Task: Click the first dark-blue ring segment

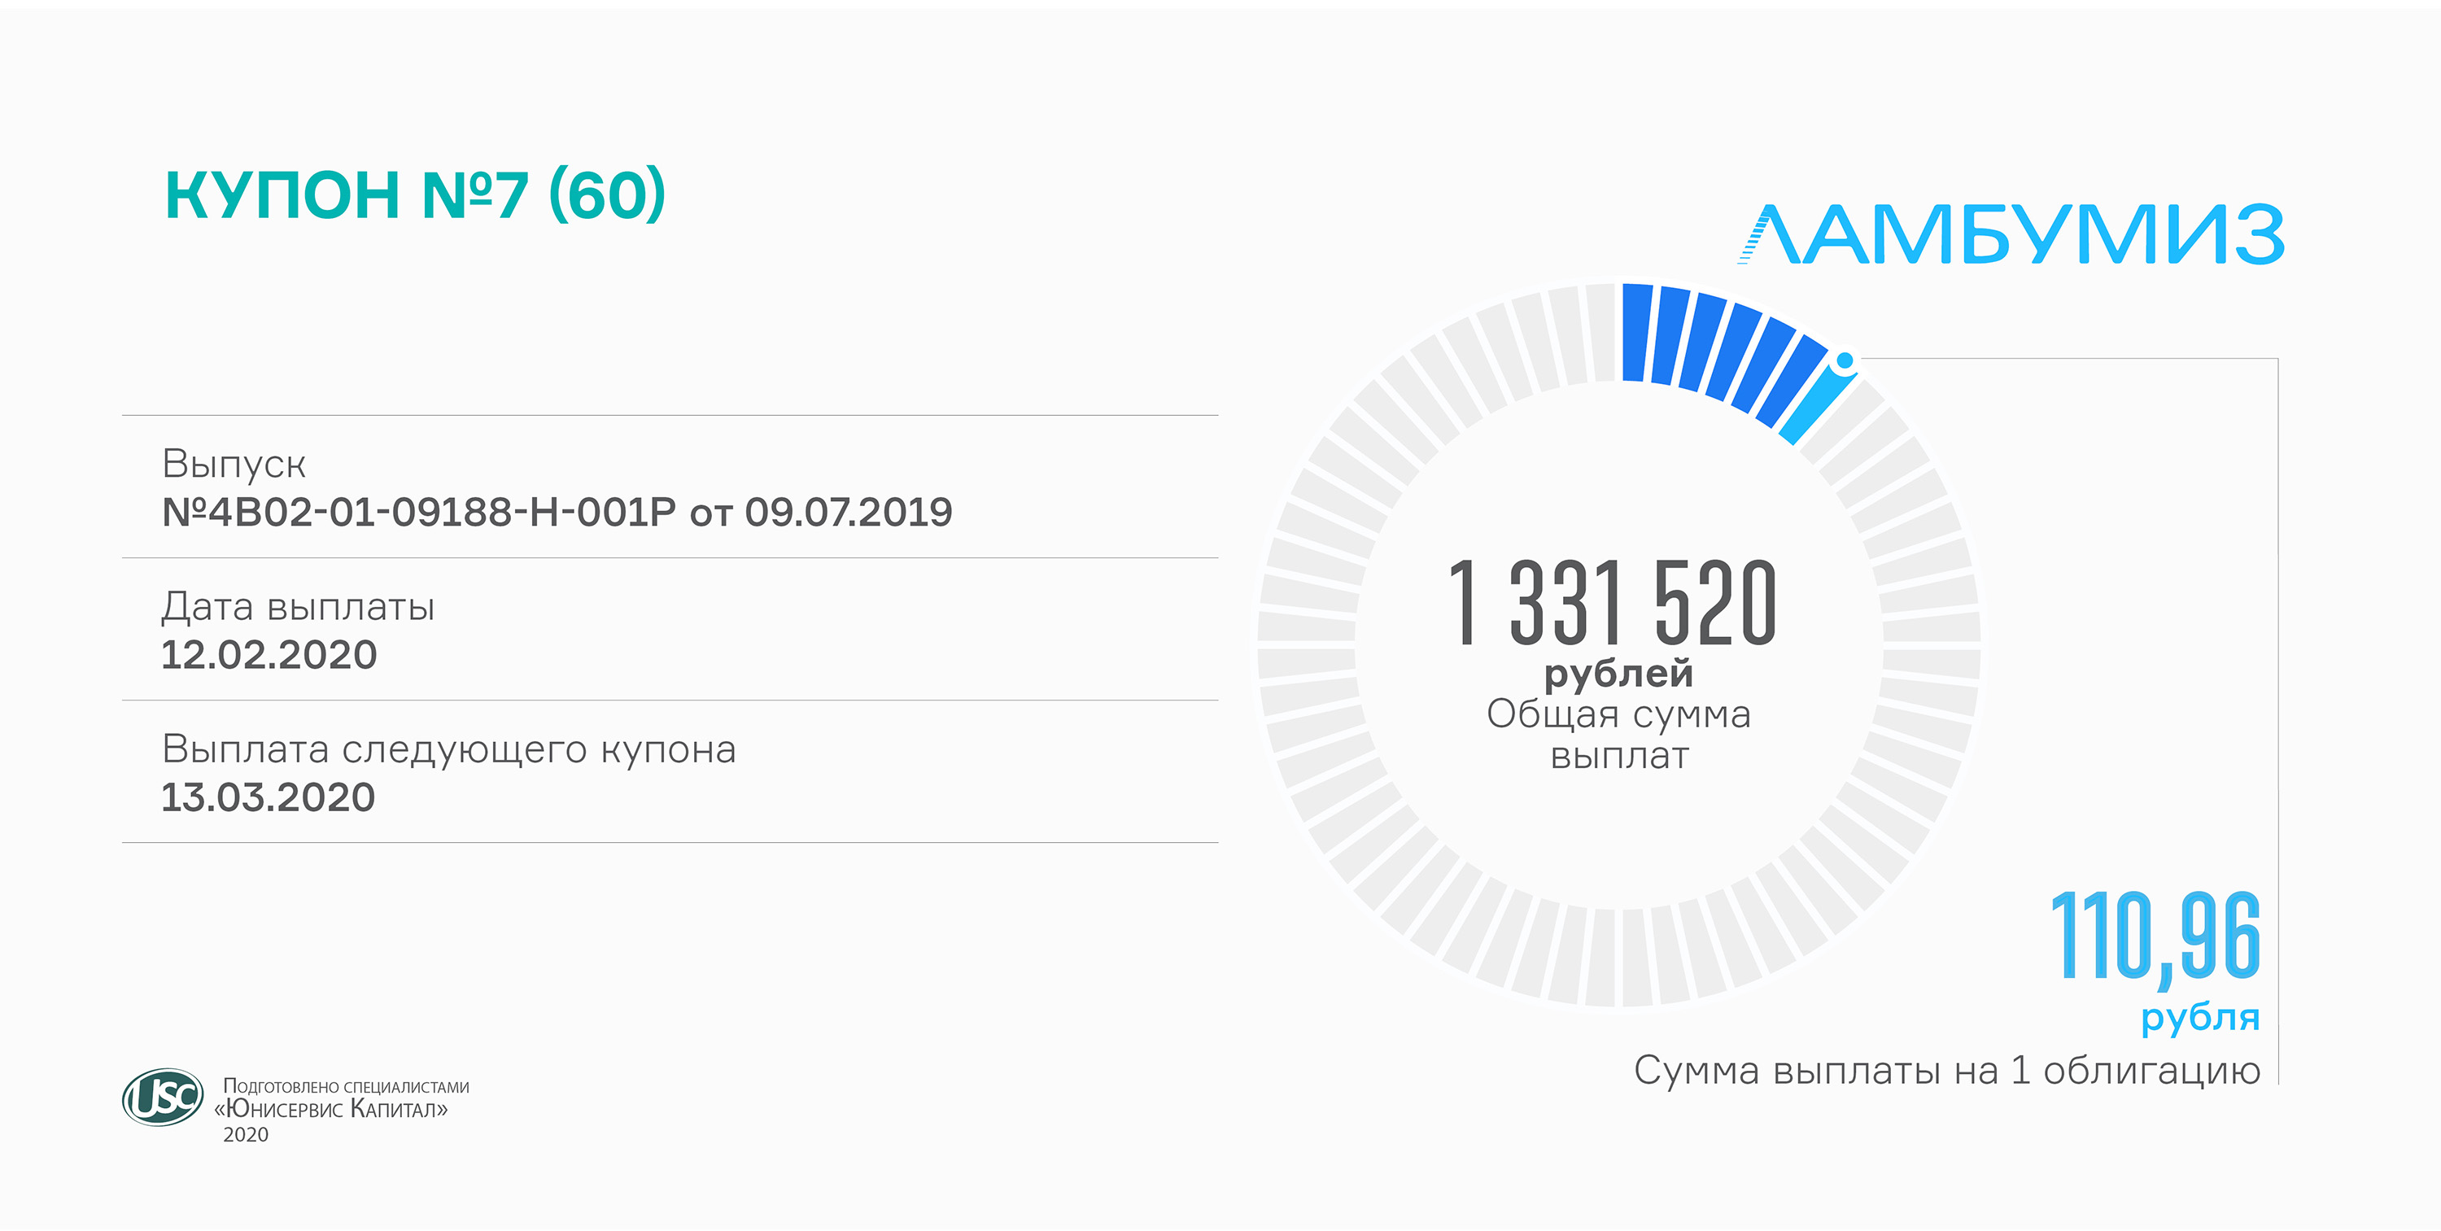Action: [x=1636, y=333]
